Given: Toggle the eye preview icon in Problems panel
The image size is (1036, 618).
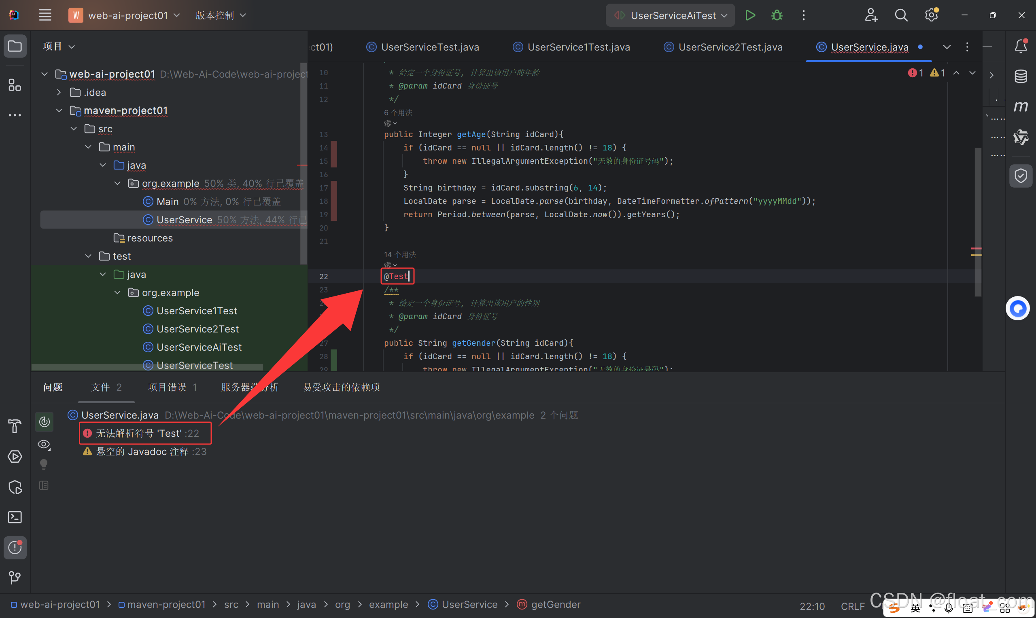Looking at the screenshot, I should (x=44, y=444).
